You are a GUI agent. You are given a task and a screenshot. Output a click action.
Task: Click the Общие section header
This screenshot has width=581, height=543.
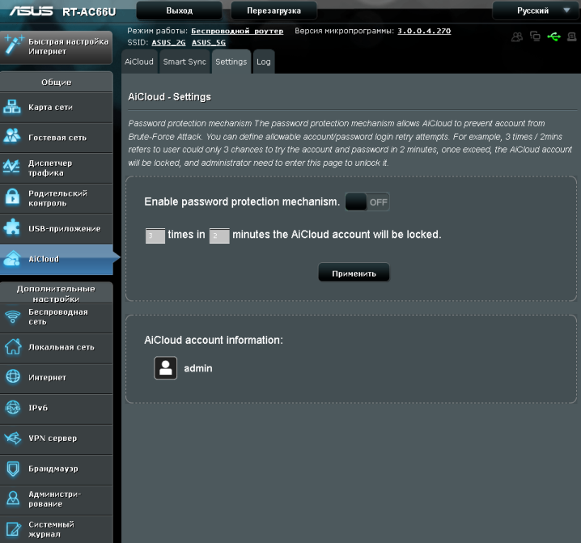coord(57,83)
